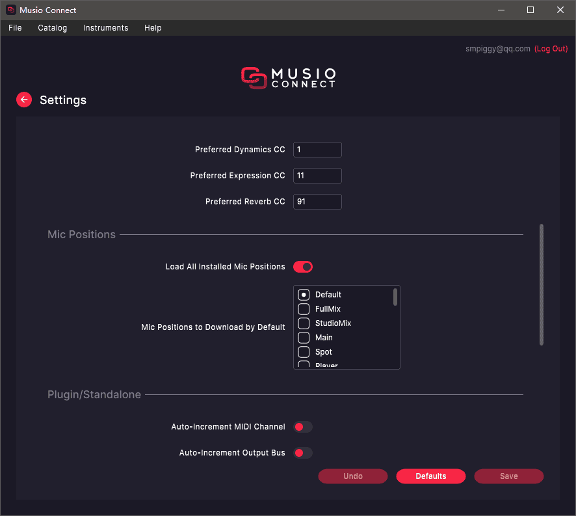Focus the Preferred Reverb CC field
Image resolution: width=576 pixels, height=516 pixels.
coord(317,202)
